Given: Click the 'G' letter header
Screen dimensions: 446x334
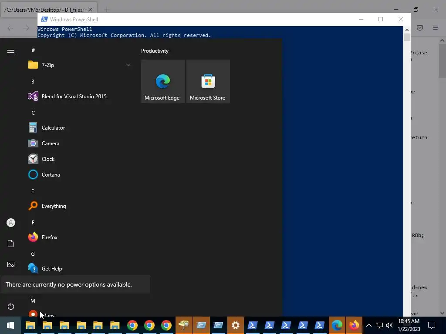Looking at the screenshot, I should [x=33, y=254].
